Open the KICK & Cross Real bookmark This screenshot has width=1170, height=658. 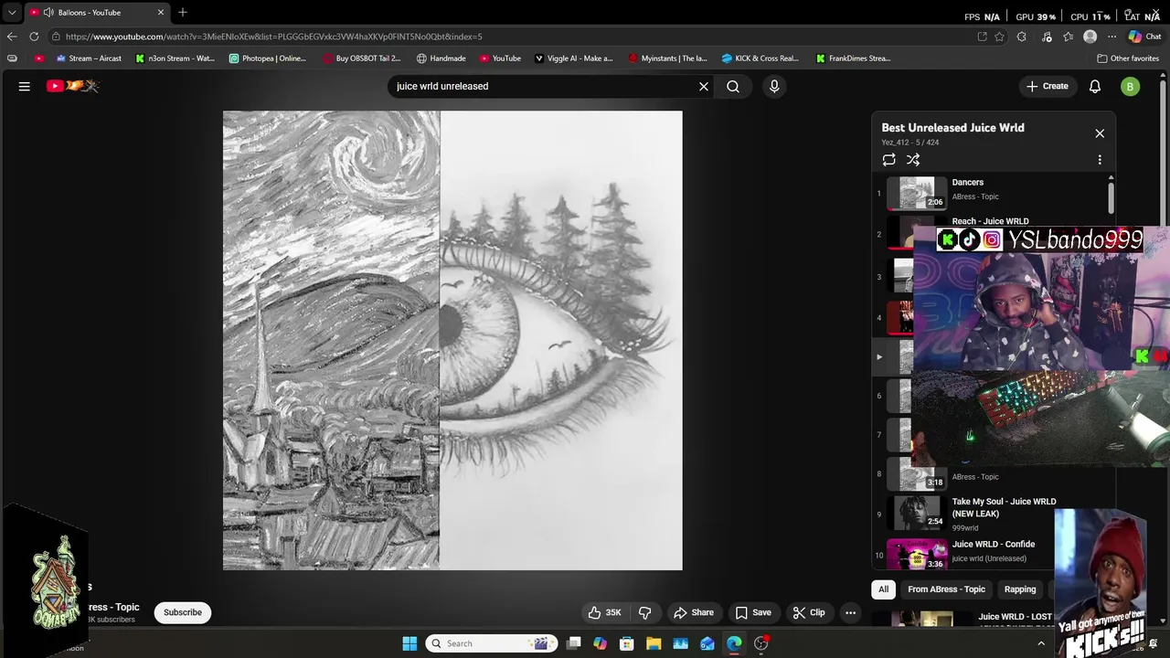(x=760, y=58)
